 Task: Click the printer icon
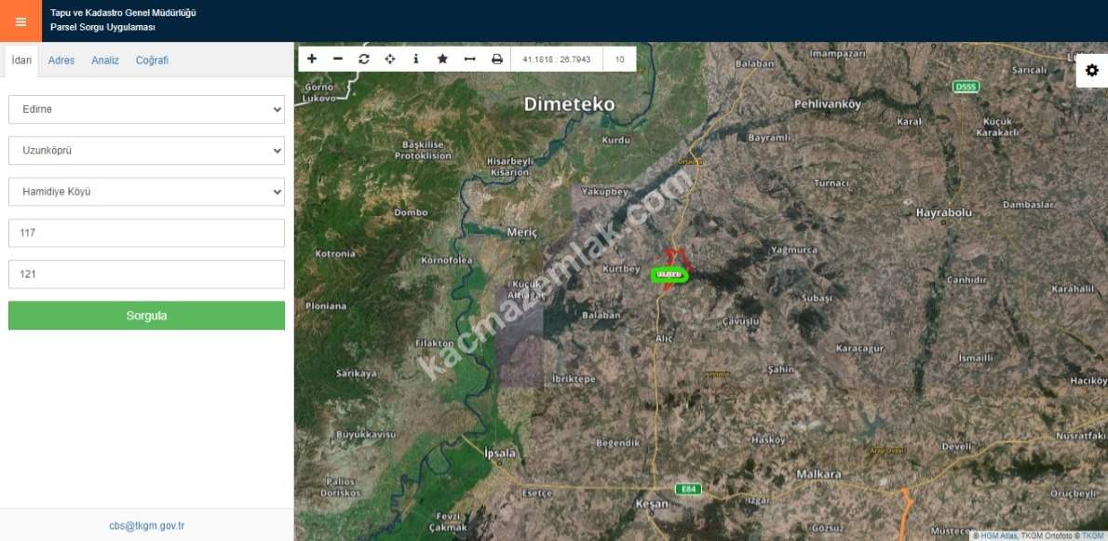(497, 59)
